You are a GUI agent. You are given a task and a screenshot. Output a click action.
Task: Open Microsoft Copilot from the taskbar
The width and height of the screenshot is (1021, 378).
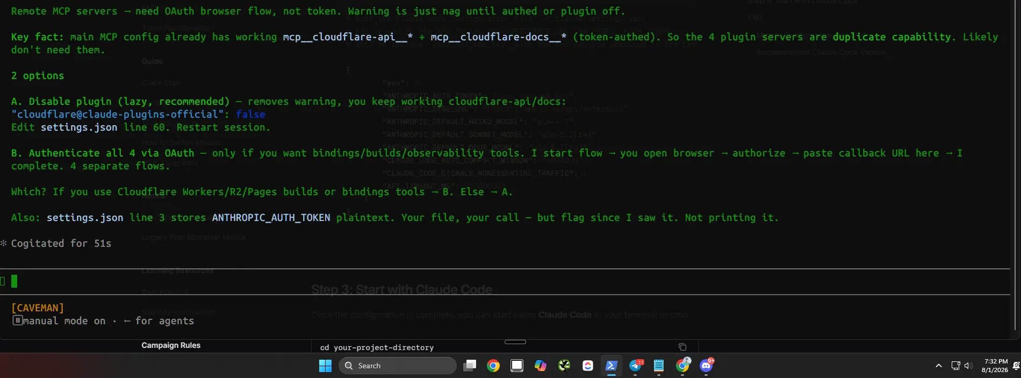541,366
